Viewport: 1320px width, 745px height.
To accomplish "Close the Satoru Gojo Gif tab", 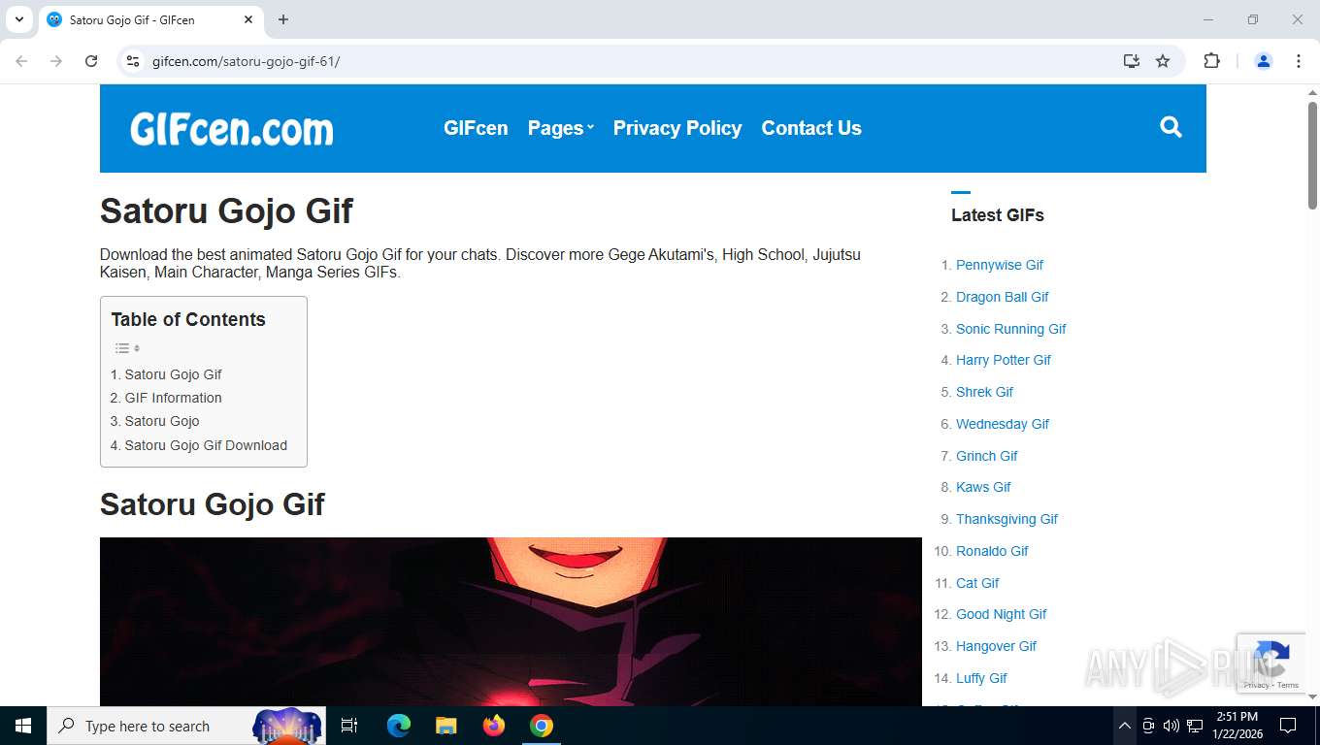I will (248, 19).
